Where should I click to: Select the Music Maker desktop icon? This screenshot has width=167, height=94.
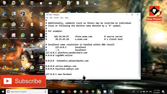(x=14, y=36)
